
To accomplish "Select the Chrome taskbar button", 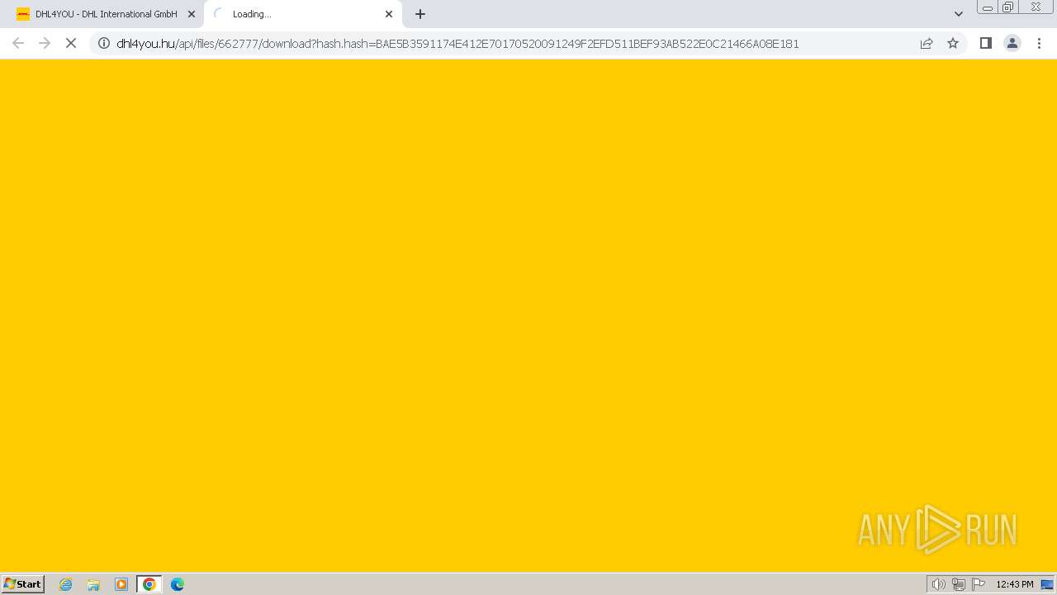I will (149, 584).
